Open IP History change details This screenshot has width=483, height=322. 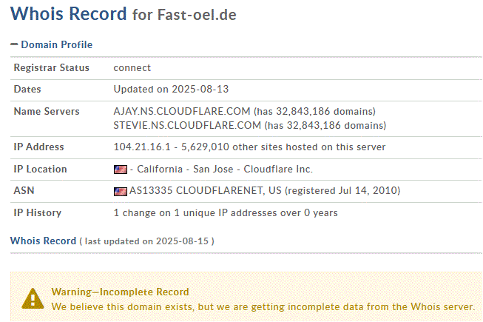click(225, 213)
